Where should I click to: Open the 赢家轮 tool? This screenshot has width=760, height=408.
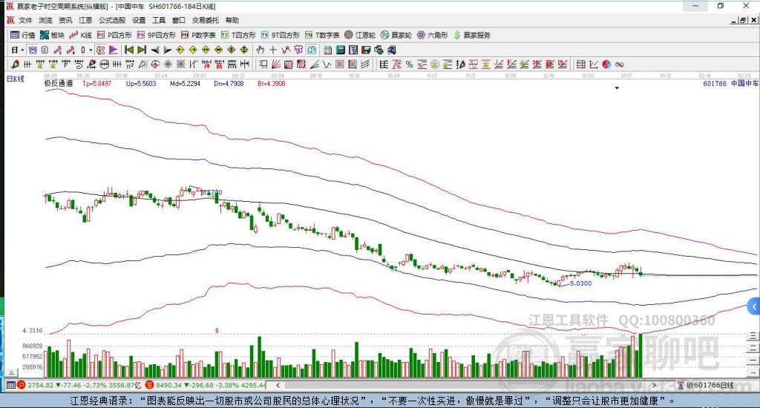point(396,35)
